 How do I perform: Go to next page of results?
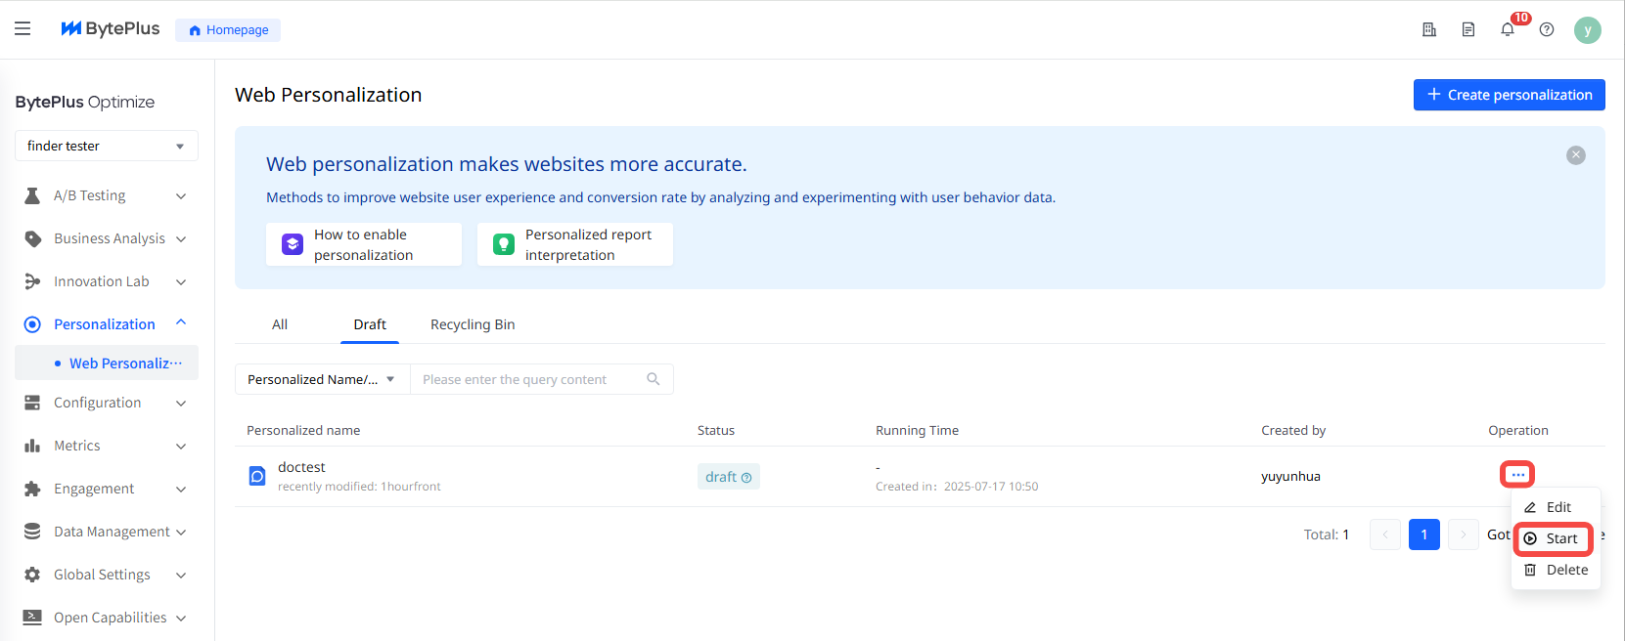coord(1464,534)
